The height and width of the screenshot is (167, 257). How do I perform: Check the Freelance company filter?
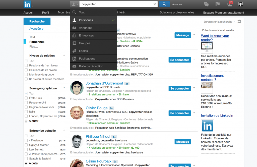pyautogui.click(x=26, y=140)
